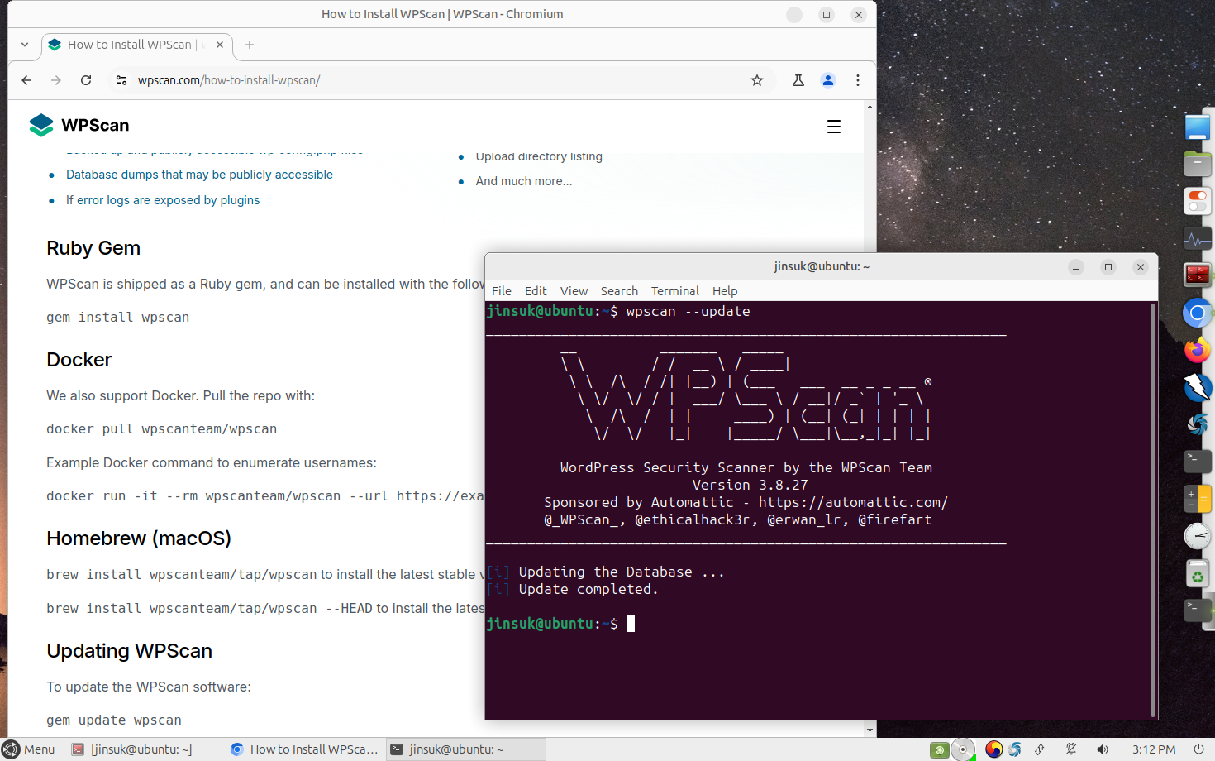Click the 'Ruby Gem' heading
The height and width of the screenshot is (761, 1215).
click(x=93, y=248)
